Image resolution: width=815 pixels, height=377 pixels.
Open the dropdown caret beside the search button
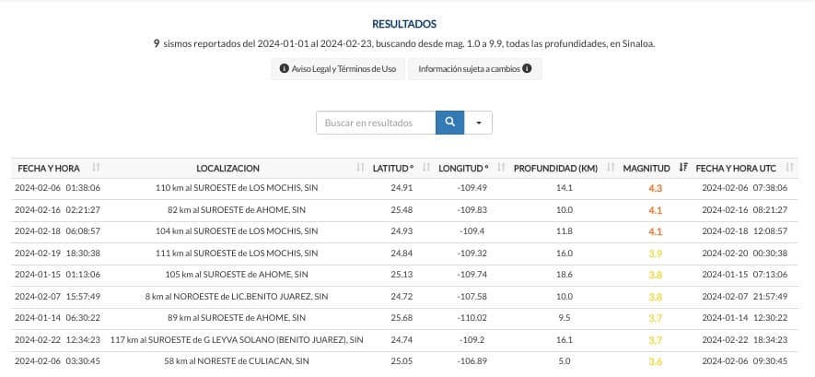pos(478,123)
